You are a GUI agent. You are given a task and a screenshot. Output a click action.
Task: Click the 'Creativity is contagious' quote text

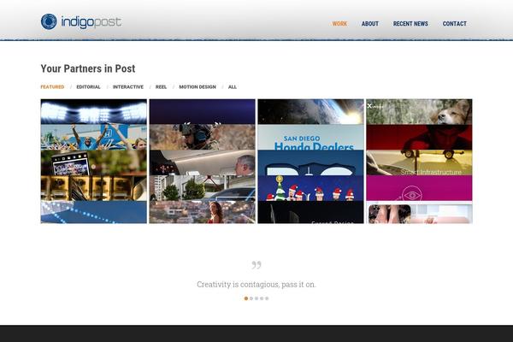click(x=256, y=285)
